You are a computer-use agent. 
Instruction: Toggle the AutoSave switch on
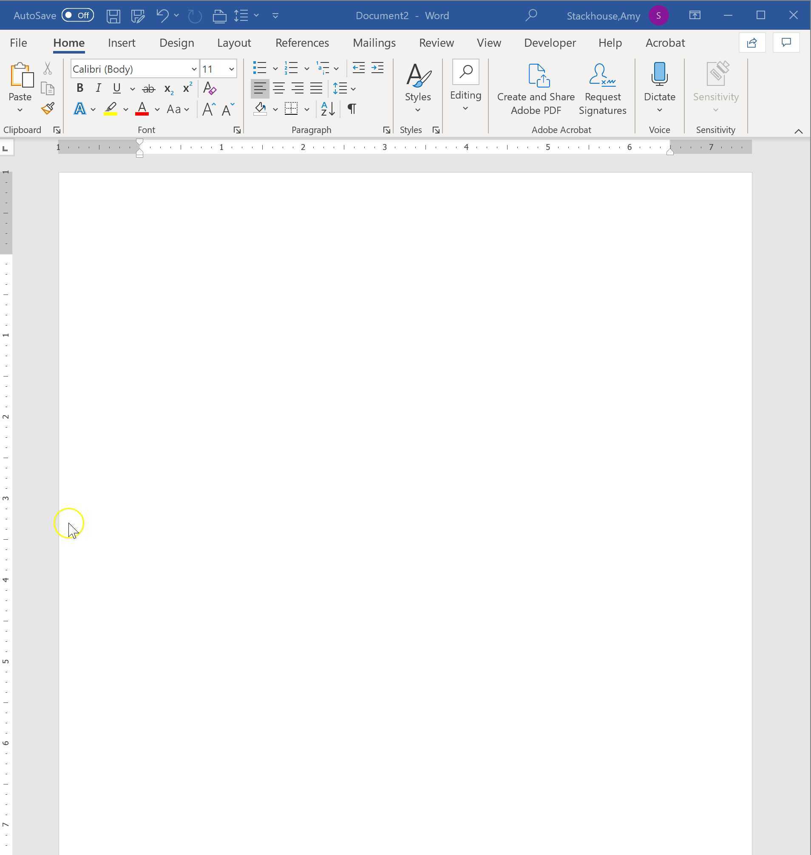(78, 16)
